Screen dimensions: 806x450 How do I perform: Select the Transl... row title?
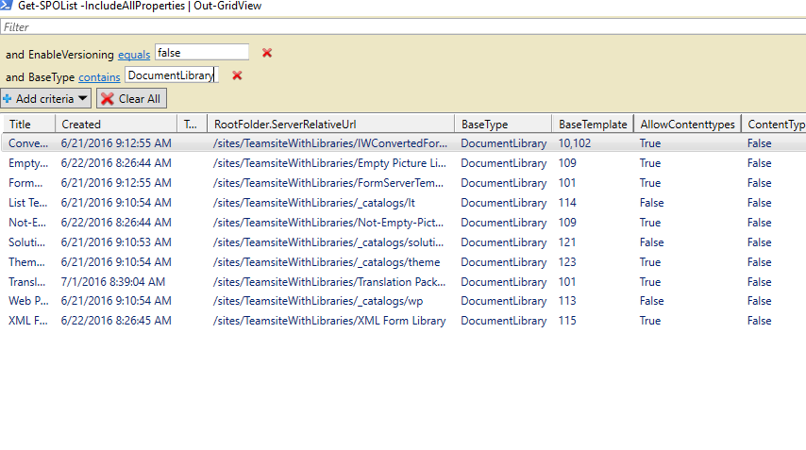[x=26, y=282]
